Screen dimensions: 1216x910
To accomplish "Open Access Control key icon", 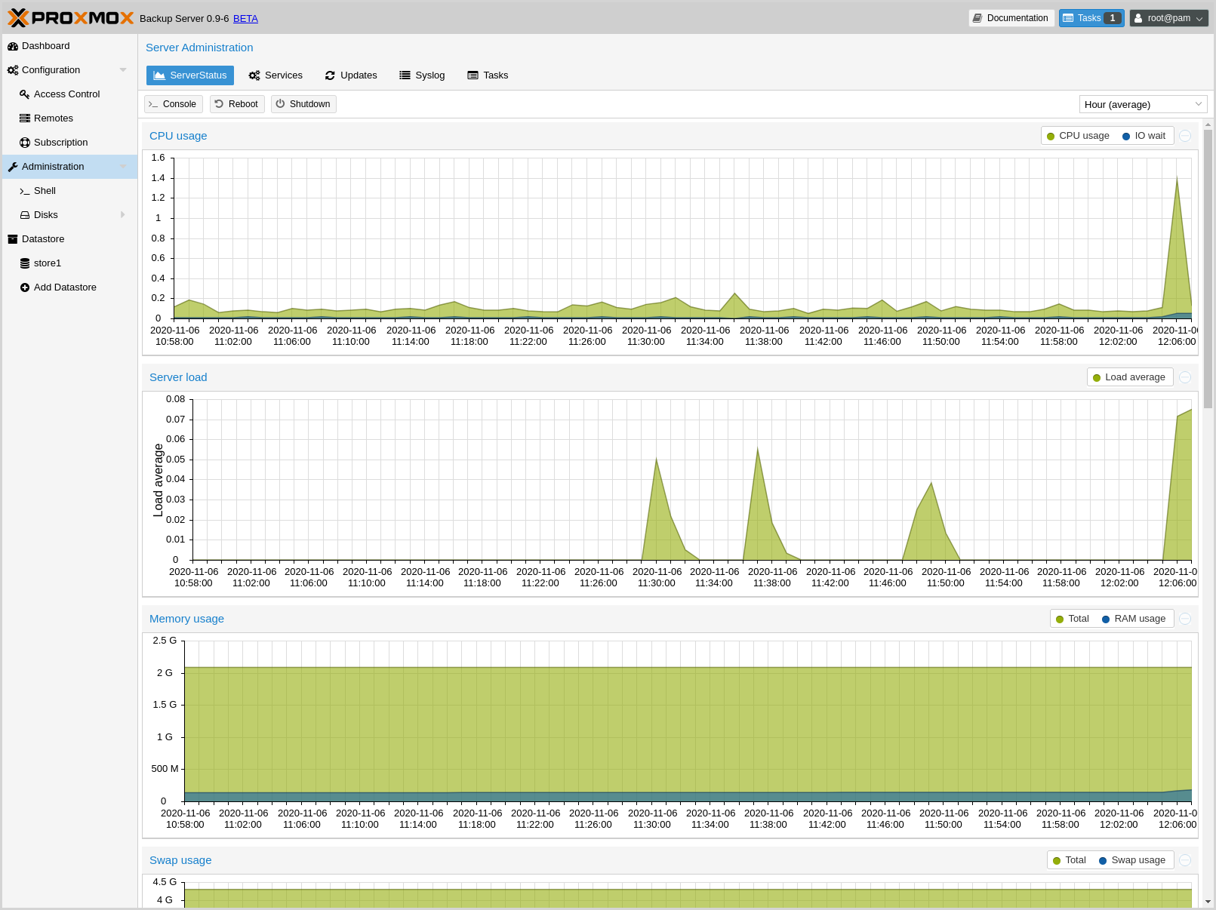I will pos(25,94).
